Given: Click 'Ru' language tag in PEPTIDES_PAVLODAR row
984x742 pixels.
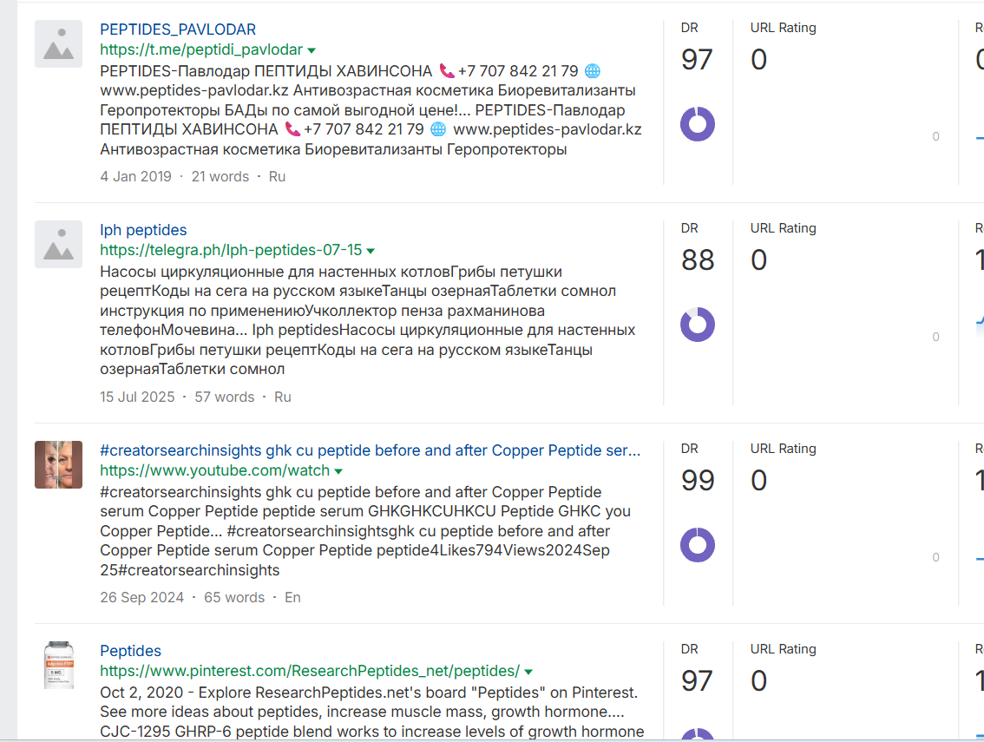Looking at the screenshot, I should [277, 176].
